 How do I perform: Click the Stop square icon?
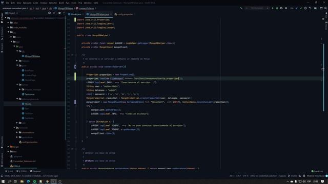tap(286, 8)
